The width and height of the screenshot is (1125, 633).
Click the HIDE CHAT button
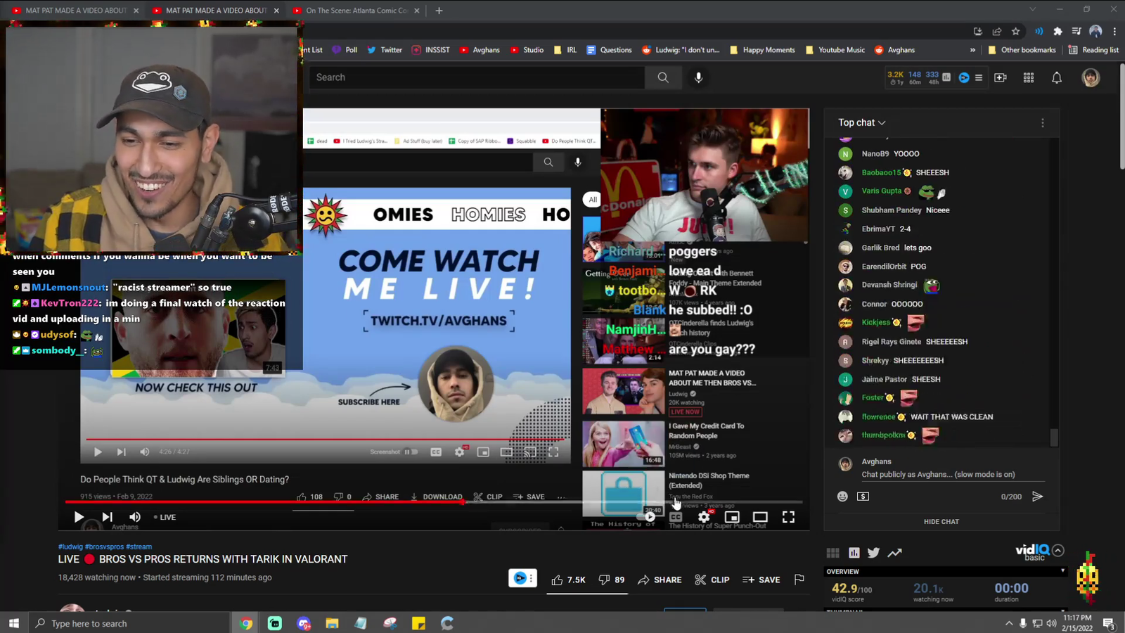click(x=941, y=522)
